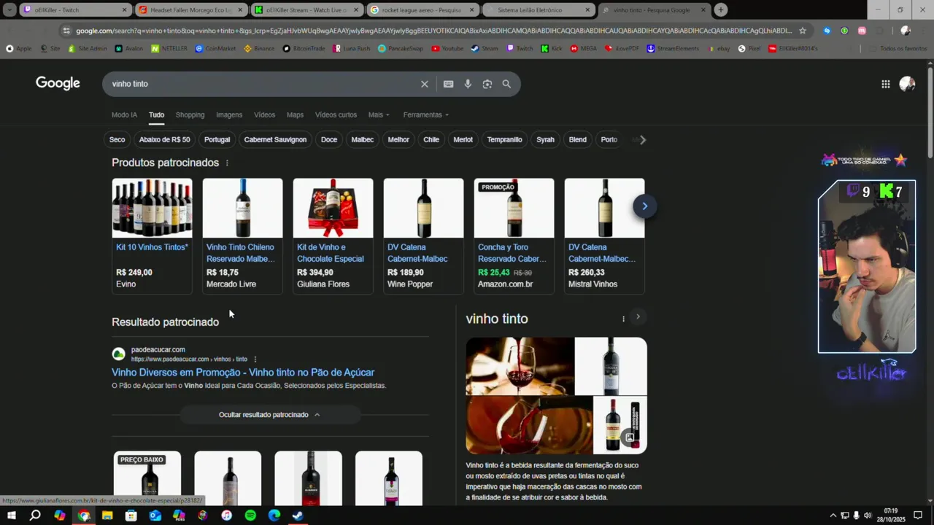Switch to Shopping results tab
Viewport: 934px width, 525px height.
coord(190,114)
